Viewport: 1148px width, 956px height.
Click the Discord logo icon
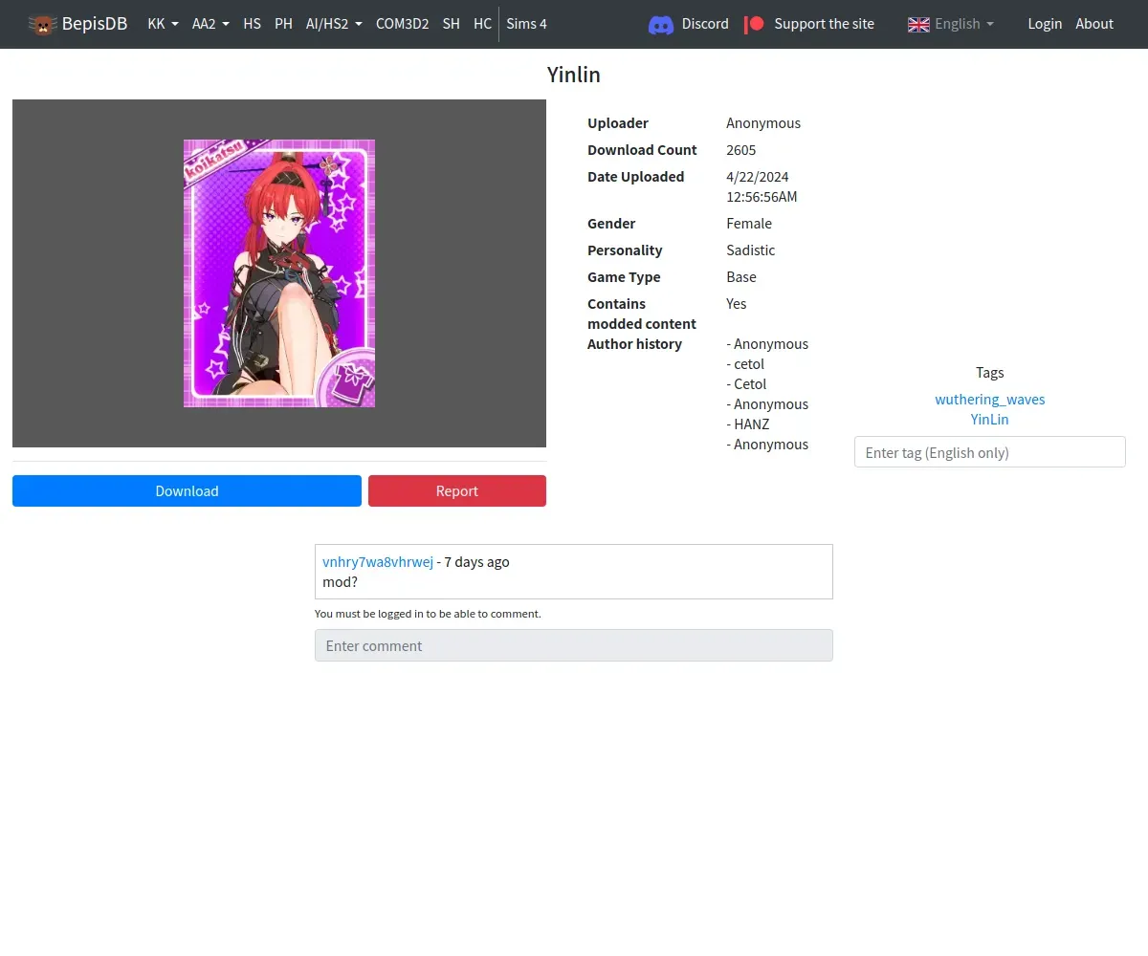tap(661, 24)
